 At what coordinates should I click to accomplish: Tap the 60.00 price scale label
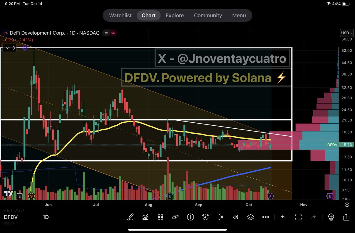(x=346, y=39)
